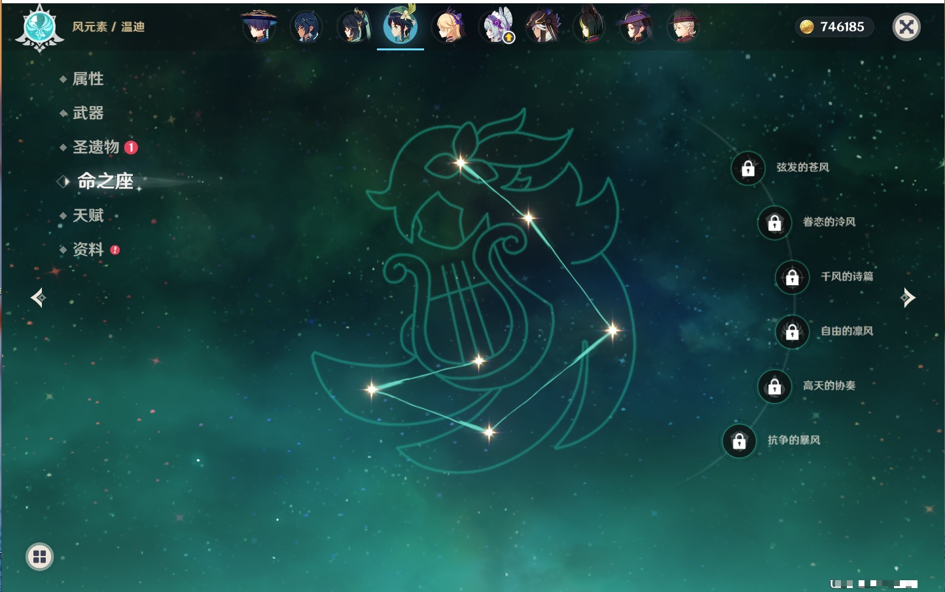Open the 眷恋的泠风 constellation label

(829, 222)
